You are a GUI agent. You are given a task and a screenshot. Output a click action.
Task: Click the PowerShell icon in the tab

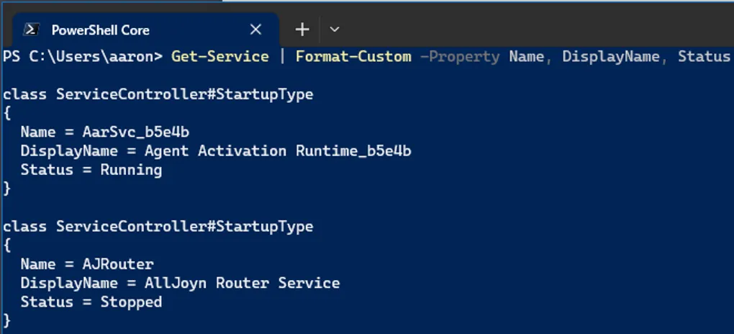[x=31, y=30]
